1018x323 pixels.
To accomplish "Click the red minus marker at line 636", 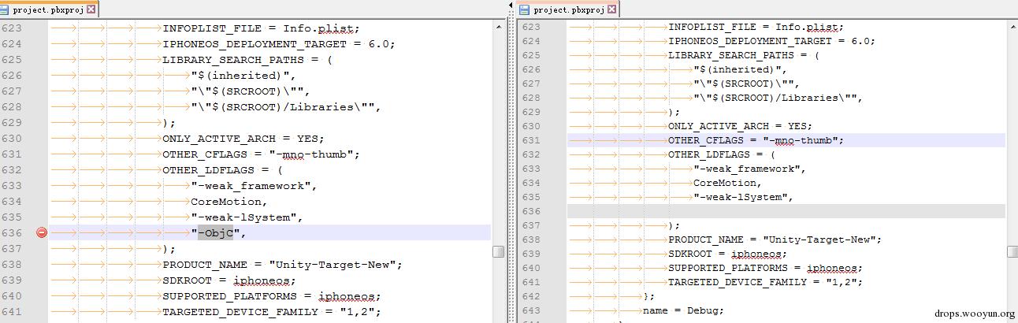I will coord(42,232).
